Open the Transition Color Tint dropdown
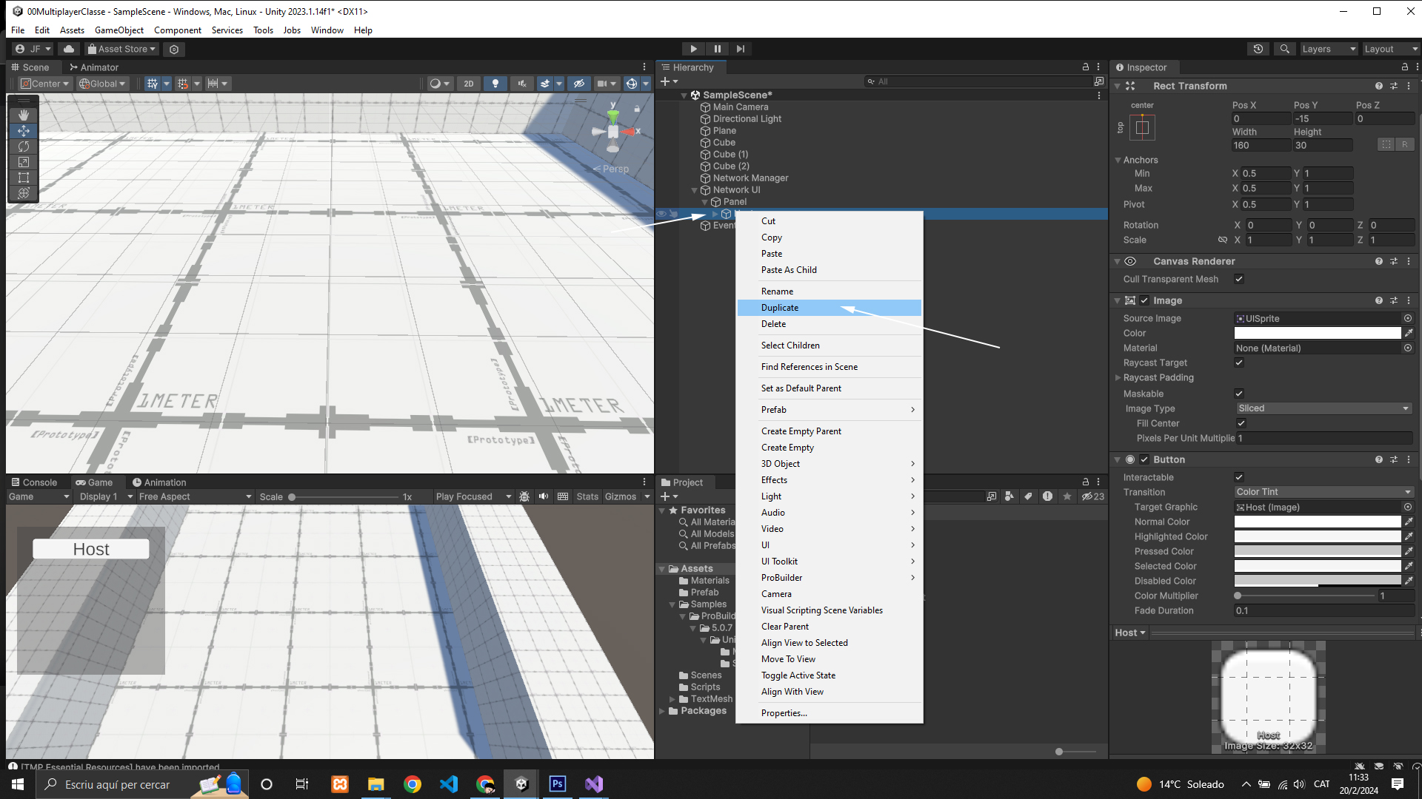This screenshot has width=1422, height=799. 1323,492
